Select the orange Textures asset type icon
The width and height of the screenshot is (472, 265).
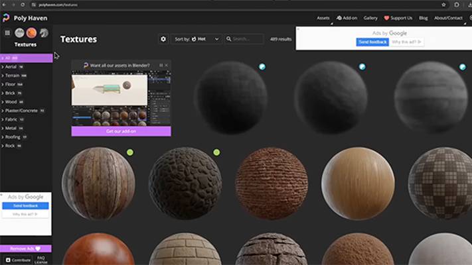pos(31,32)
